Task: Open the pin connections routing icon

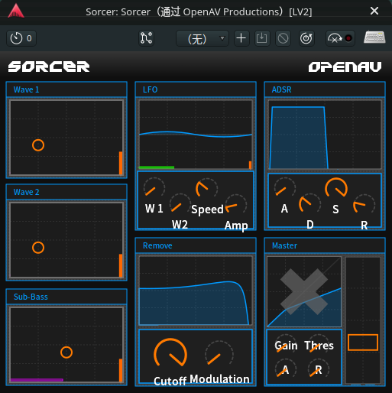Action: click(x=147, y=38)
